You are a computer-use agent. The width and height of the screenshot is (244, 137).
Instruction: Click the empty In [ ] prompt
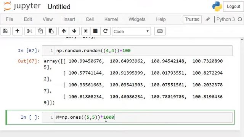(30, 117)
